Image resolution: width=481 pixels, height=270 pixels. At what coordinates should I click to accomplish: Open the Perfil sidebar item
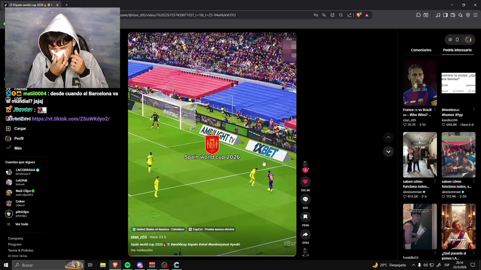(15, 138)
